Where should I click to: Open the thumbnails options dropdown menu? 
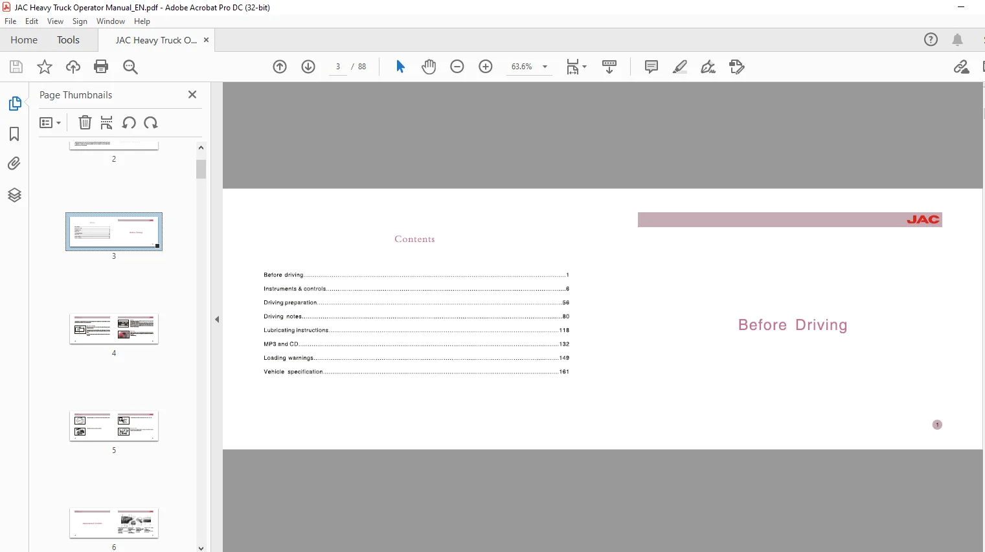50,122
